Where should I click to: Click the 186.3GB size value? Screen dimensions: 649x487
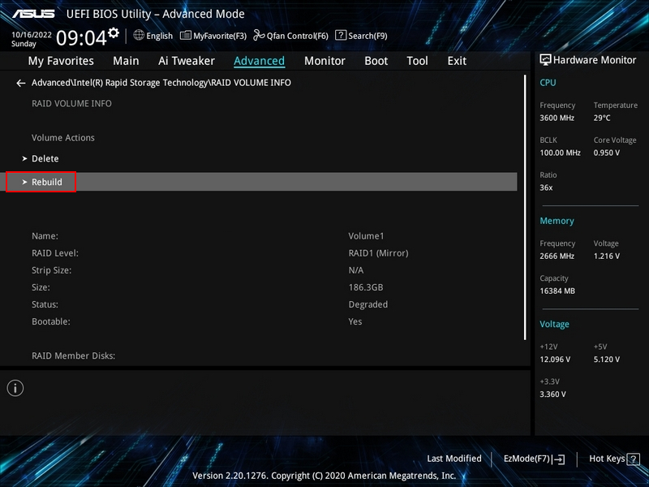366,287
